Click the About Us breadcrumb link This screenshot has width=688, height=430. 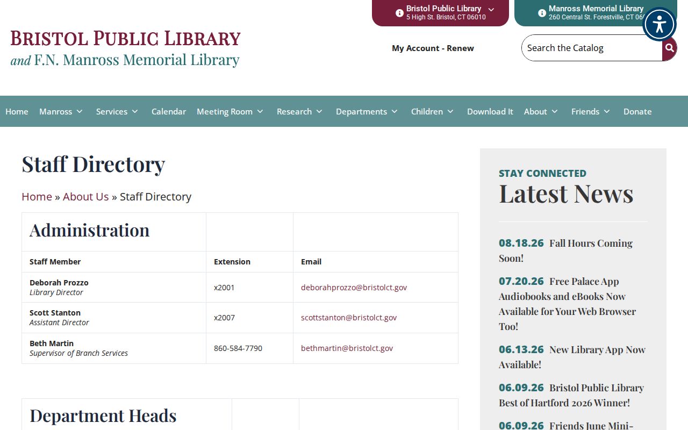click(85, 197)
